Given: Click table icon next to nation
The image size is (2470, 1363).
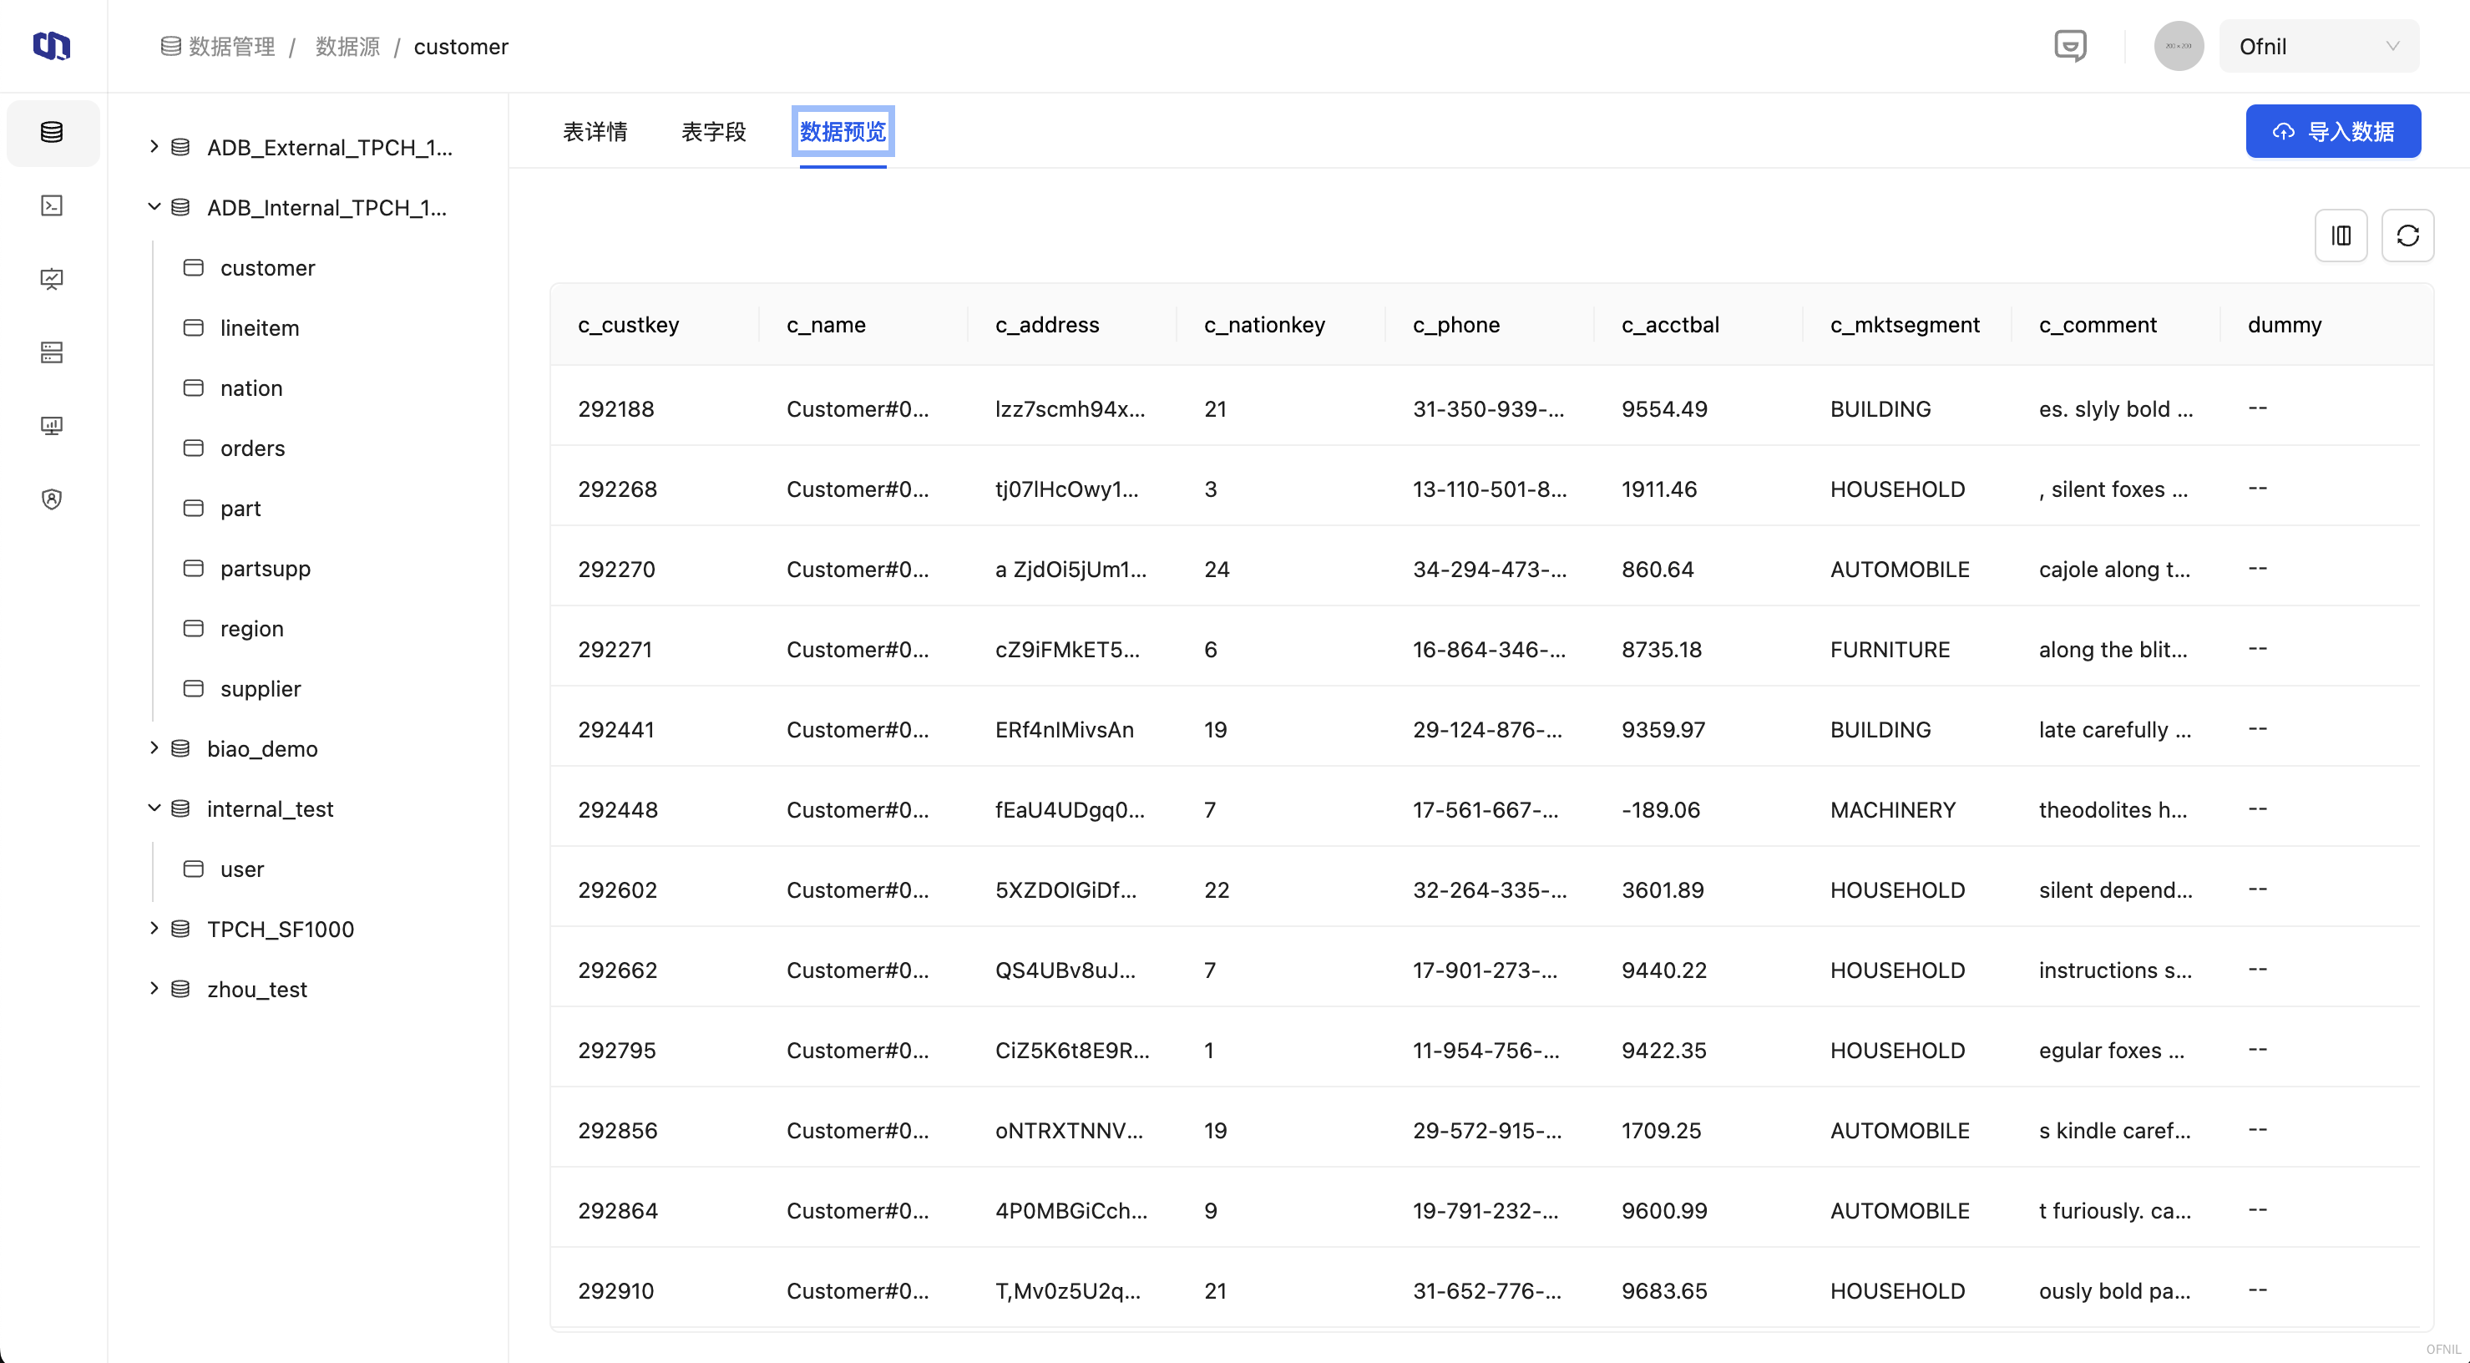Looking at the screenshot, I should (x=194, y=388).
